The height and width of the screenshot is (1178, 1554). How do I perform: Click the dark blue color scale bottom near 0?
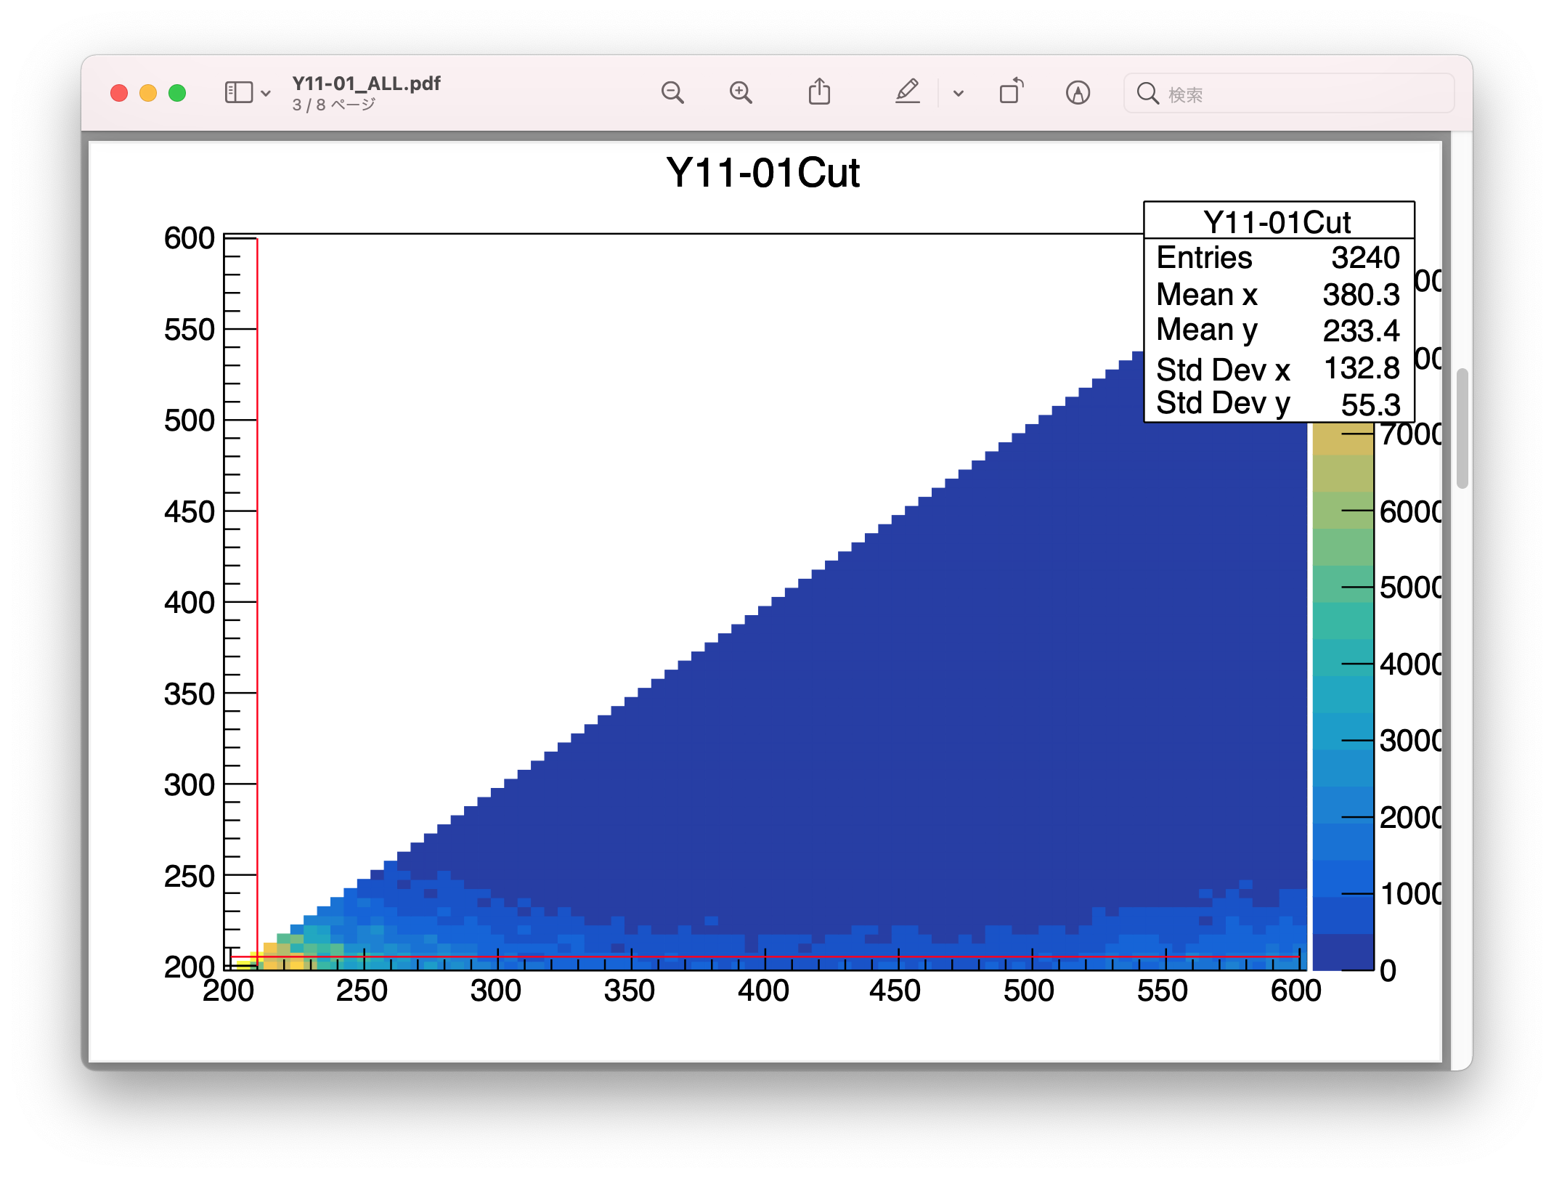click(1343, 952)
